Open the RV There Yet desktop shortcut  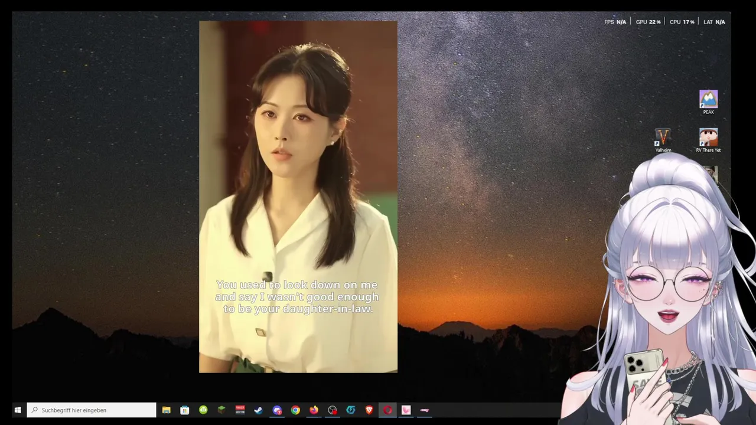[708, 140]
